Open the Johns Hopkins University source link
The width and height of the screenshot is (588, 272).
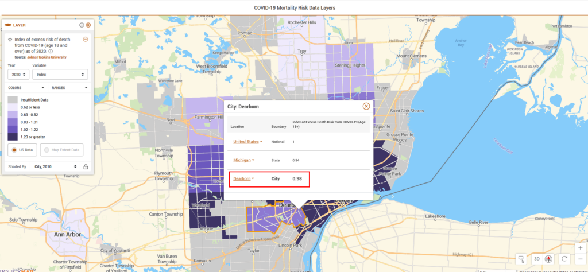[x=47, y=57]
